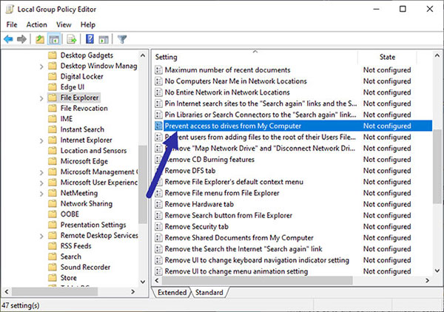The width and height of the screenshot is (444, 312).
Task: Select No Entire Network in Network Locations
Action: pos(227,92)
